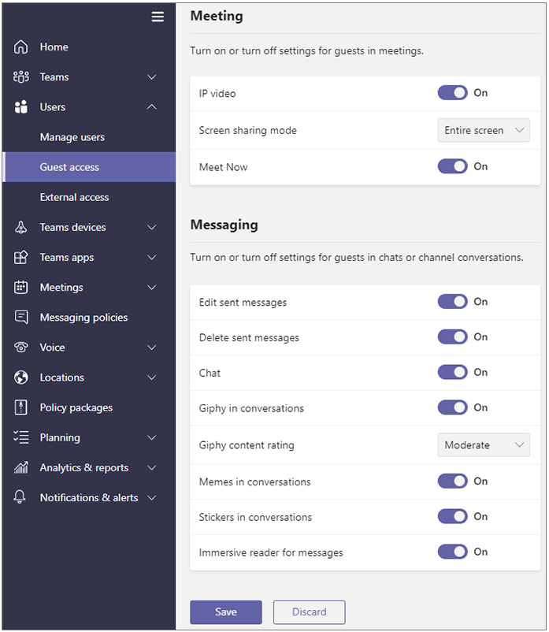Click the Home house icon
The image size is (549, 632).
click(x=21, y=46)
